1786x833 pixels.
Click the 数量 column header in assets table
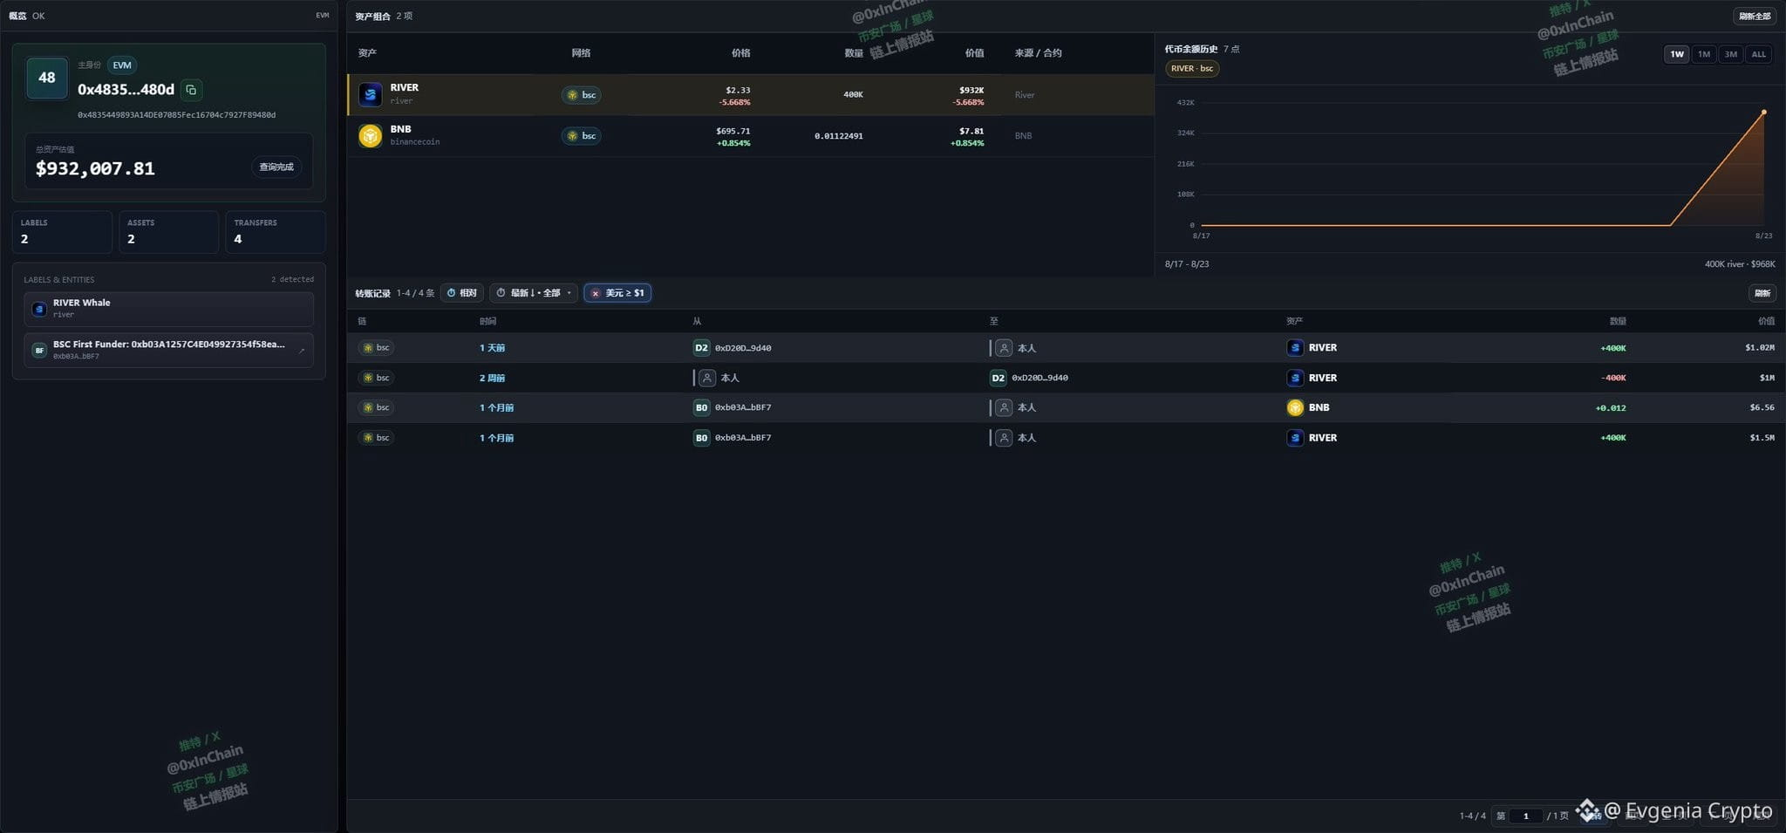[x=853, y=53]
